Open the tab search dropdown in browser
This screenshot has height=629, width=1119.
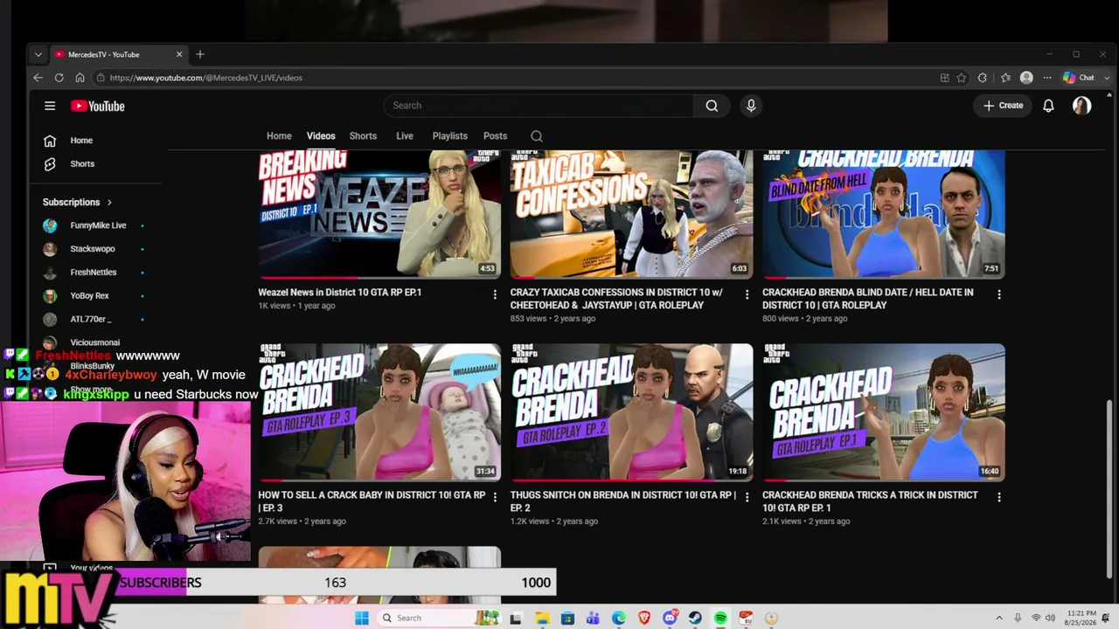(x=38, y=54)
